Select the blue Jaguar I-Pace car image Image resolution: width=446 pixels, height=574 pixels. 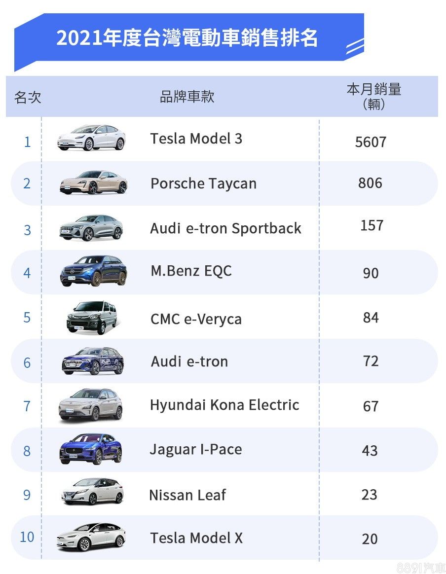(90, 448)
